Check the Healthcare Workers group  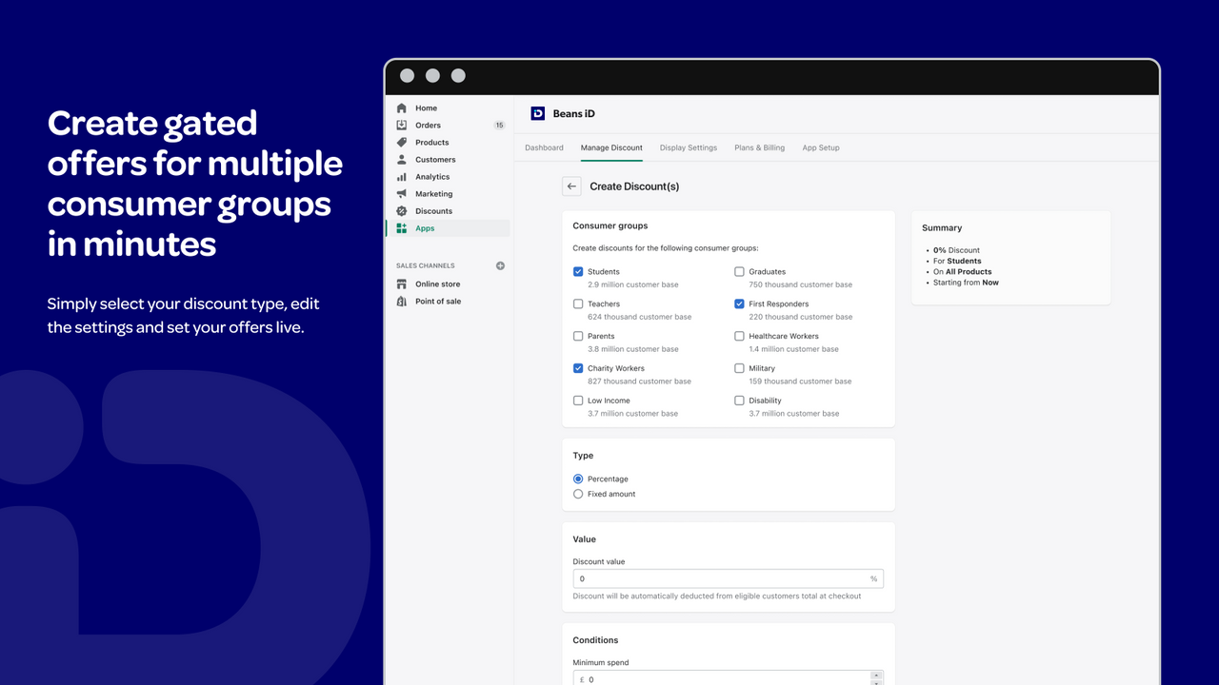(739, 337)
